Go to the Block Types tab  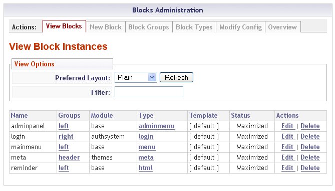[x=194, y=27]
